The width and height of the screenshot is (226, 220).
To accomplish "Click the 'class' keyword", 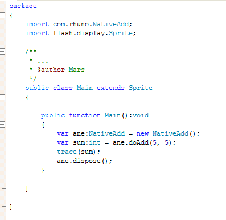I will click(x=63, y=88).
